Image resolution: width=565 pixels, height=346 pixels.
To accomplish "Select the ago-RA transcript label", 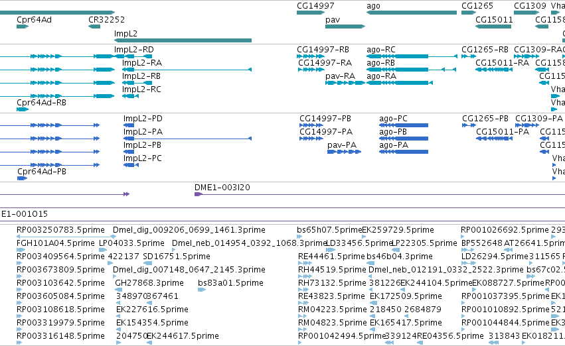I will 381,76.
